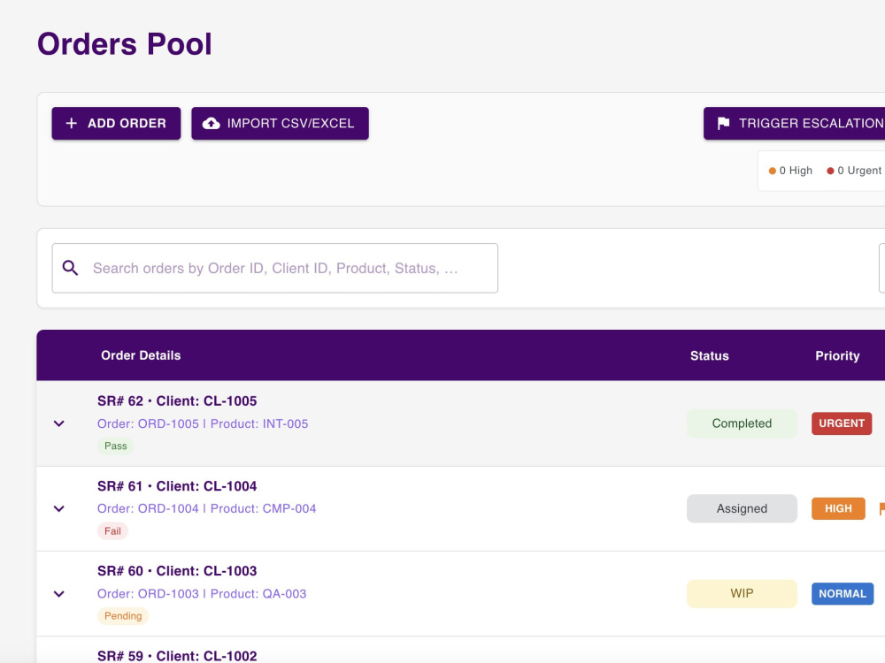The image size is (885, 663).
Task: Expand the SR# 62 order row
Action: tap(58, 423)
